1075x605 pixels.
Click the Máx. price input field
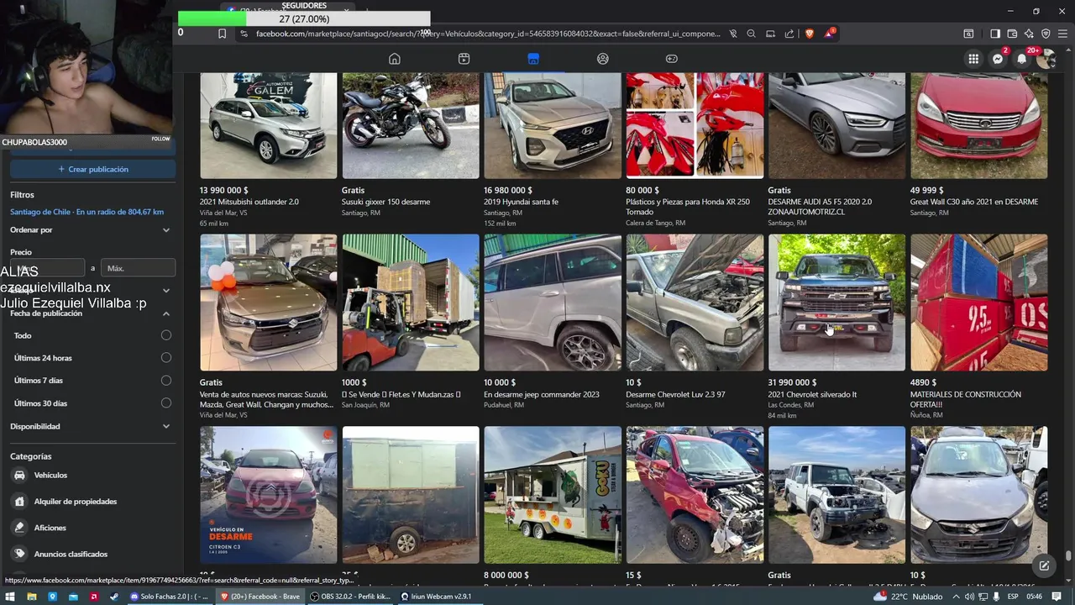(138, 268)
